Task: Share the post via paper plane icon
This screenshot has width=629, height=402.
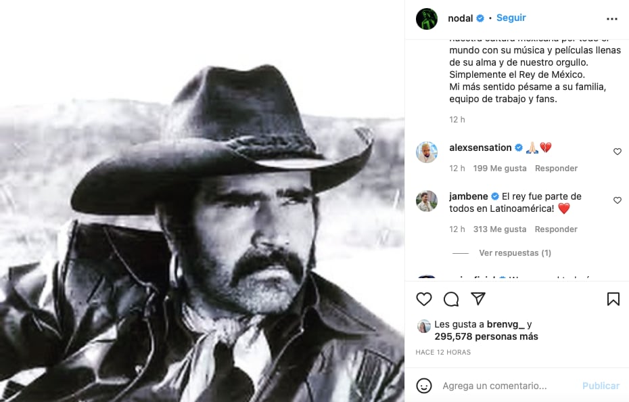Action: (478, 299)
